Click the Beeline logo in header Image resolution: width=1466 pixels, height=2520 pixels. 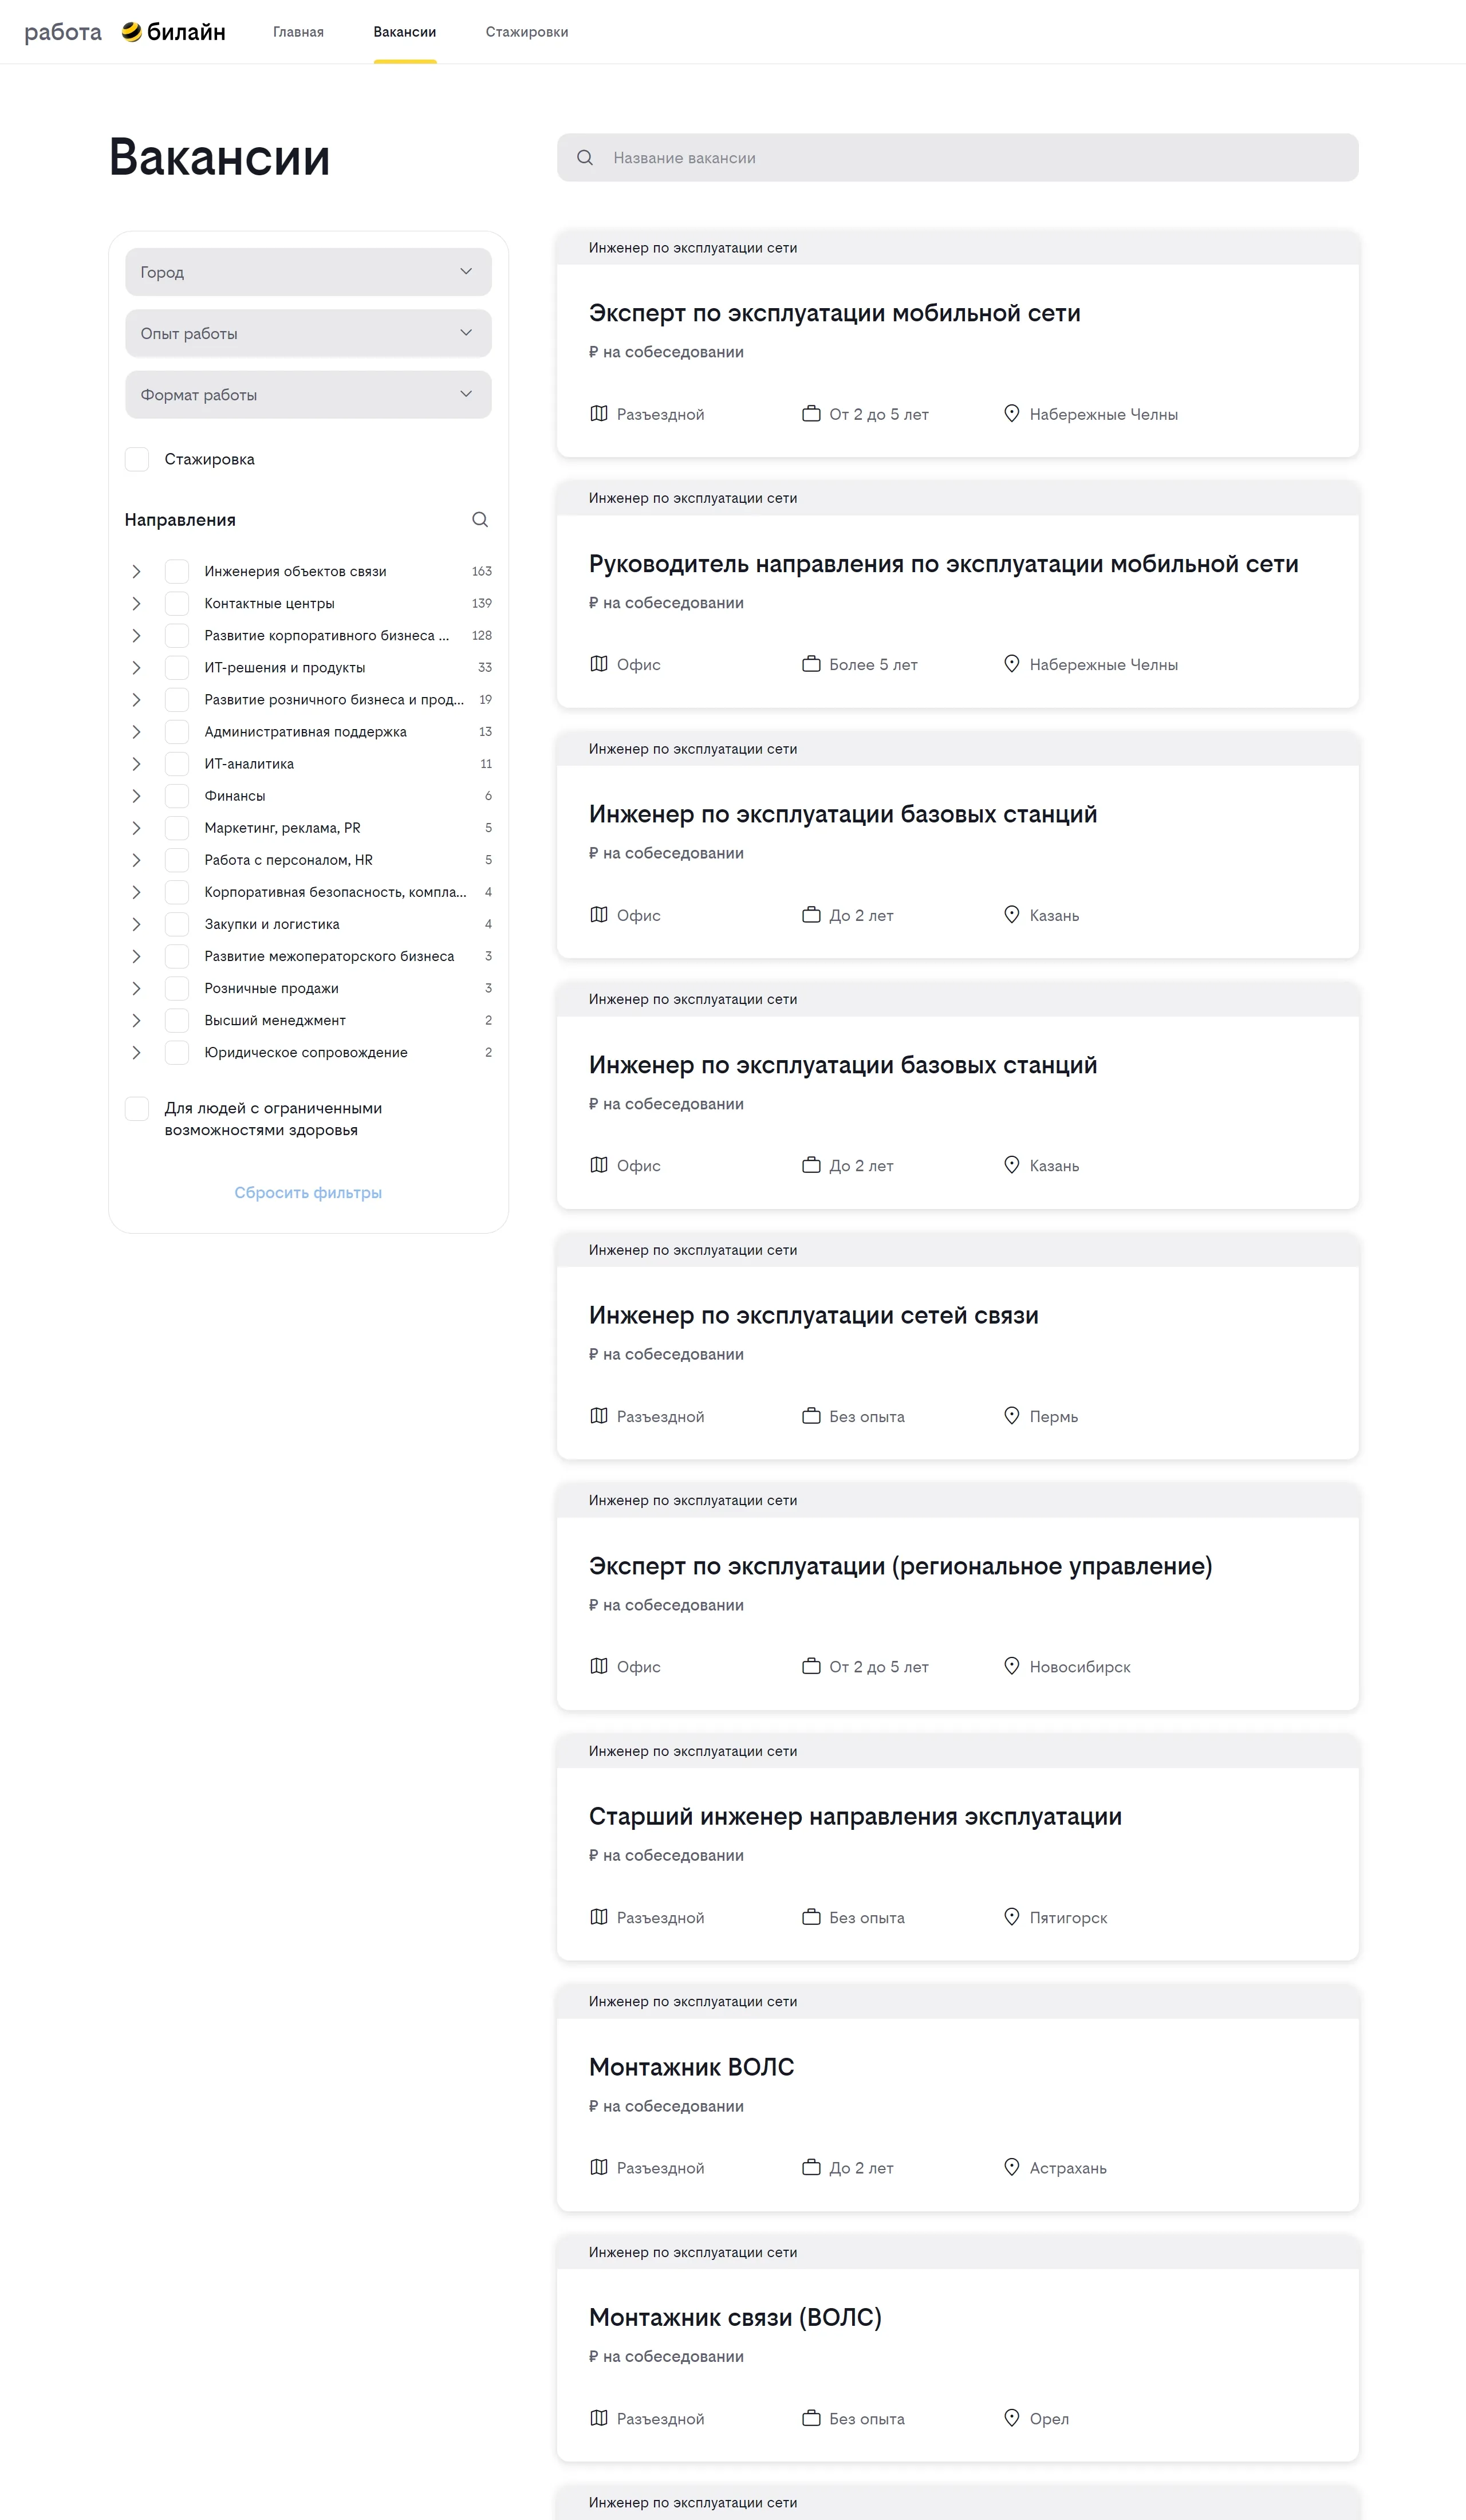173,32
